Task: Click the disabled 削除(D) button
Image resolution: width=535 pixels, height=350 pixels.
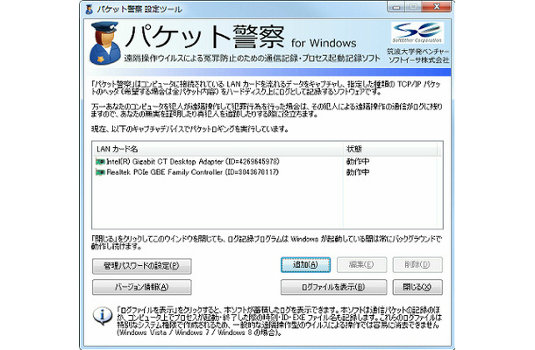Action: (x=417, y=264)
